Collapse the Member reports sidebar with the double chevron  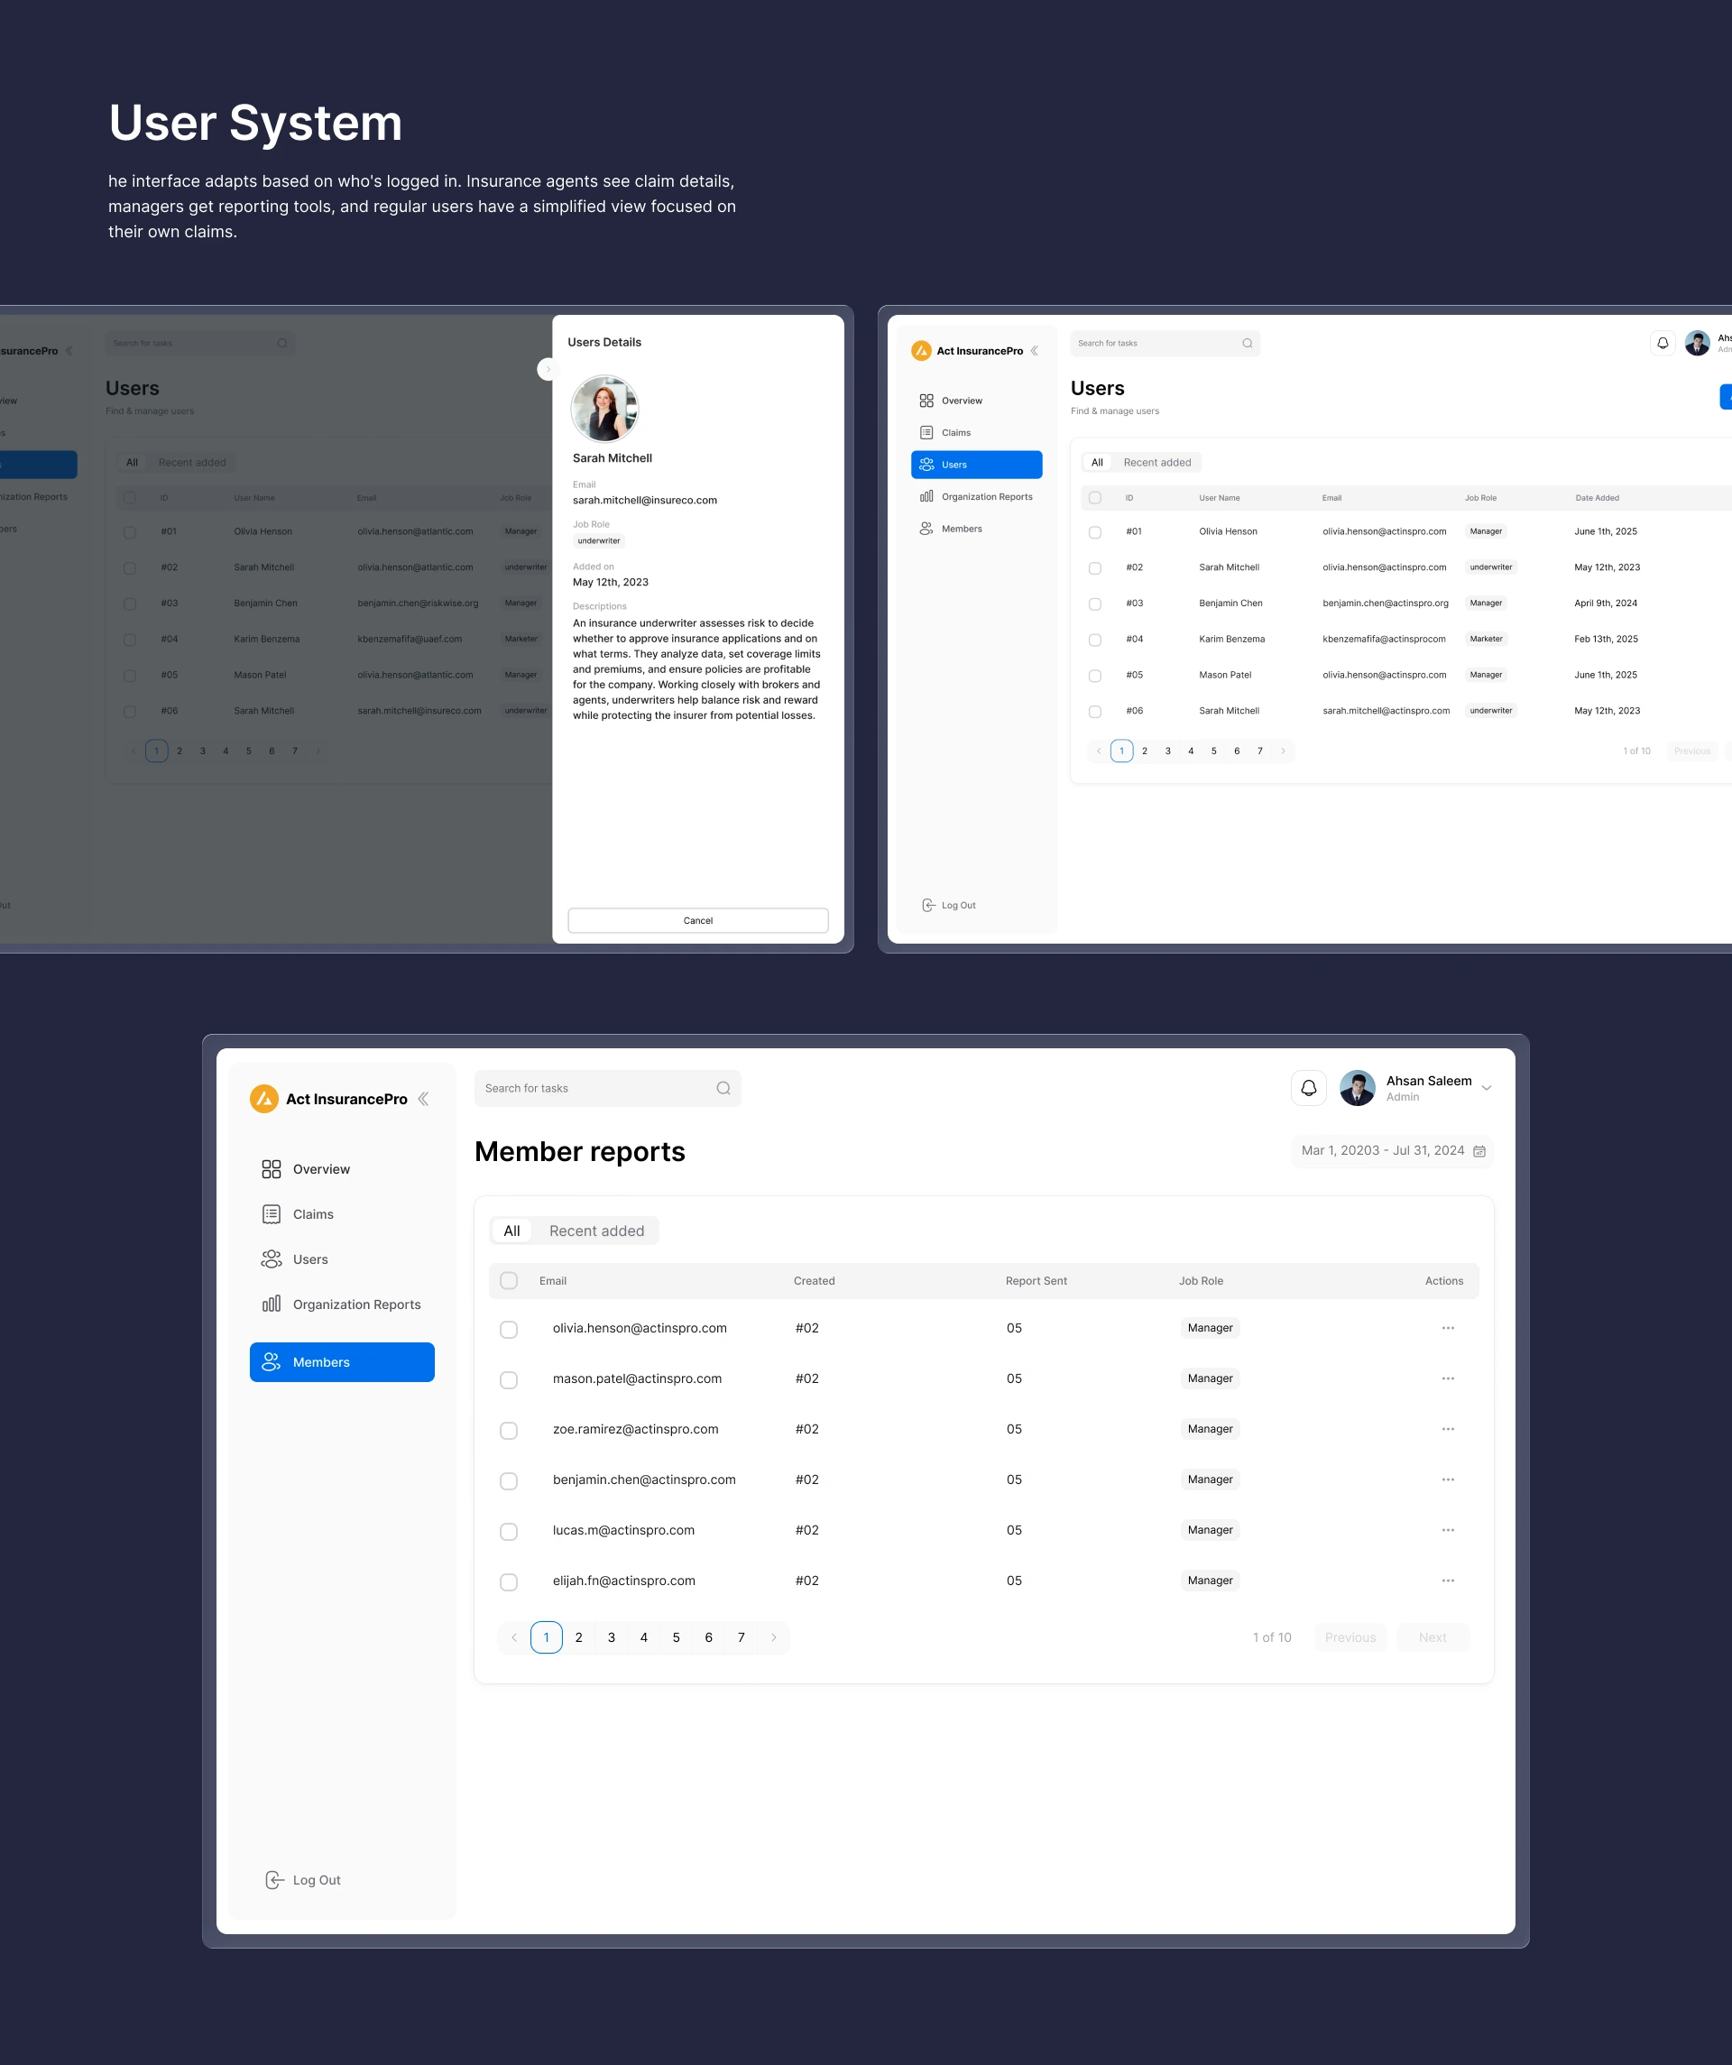click(423, 1099)
